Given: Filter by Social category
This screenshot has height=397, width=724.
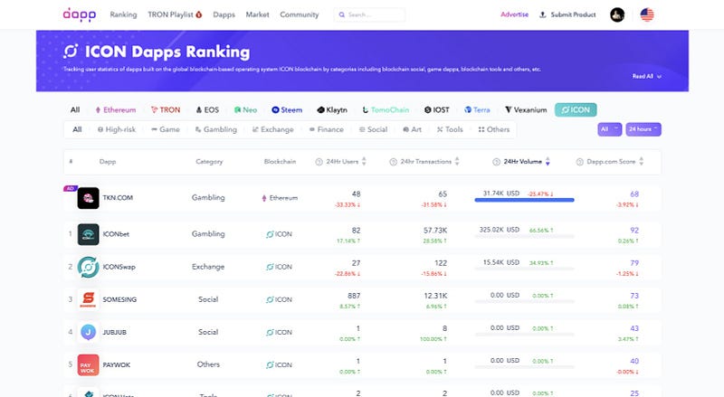Looking at the screenshot, I should [373, 129].
